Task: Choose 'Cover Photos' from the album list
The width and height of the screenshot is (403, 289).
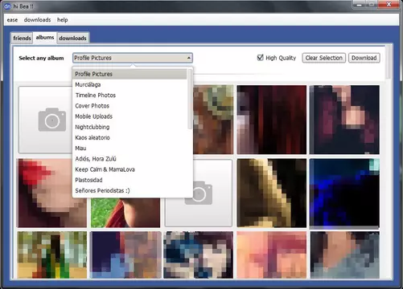Action: [x=130, y=106]
